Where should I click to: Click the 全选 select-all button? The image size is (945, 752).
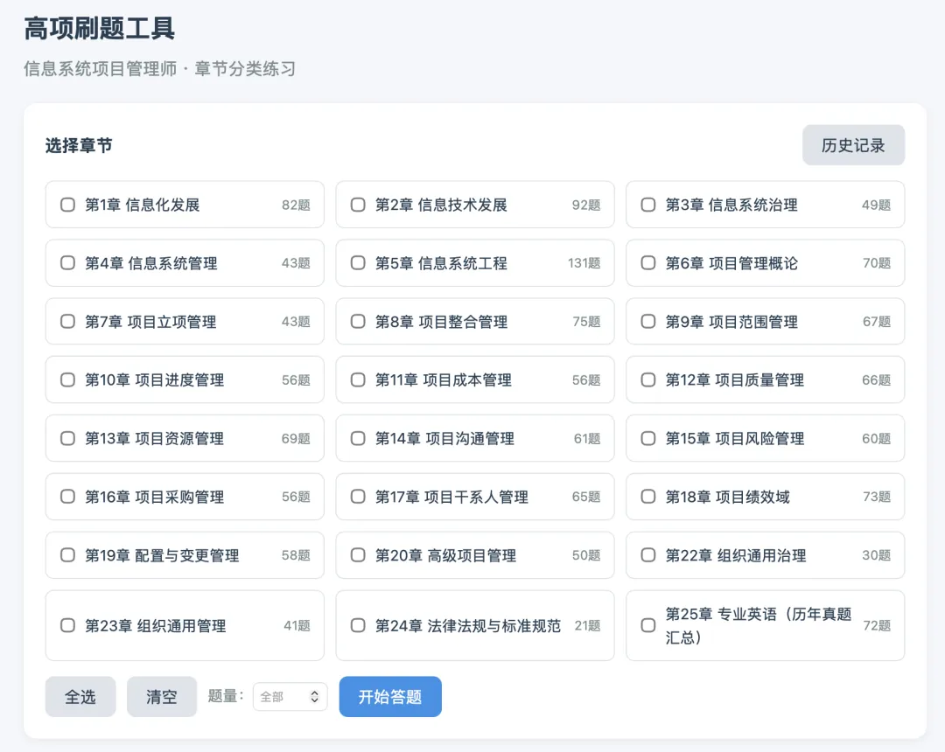coord(80,697)
